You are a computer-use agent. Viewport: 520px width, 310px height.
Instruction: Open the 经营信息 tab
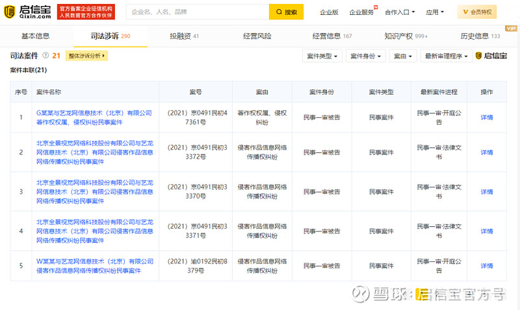(332, 36)
